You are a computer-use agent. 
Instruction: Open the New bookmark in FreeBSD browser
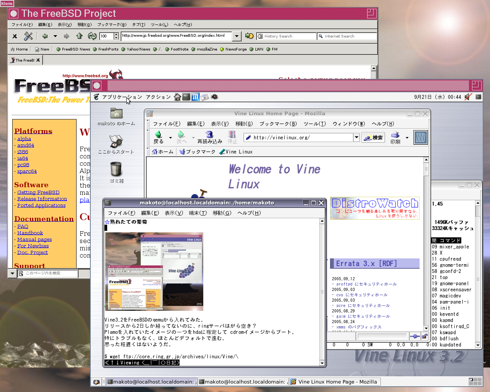tap(42, 49)
